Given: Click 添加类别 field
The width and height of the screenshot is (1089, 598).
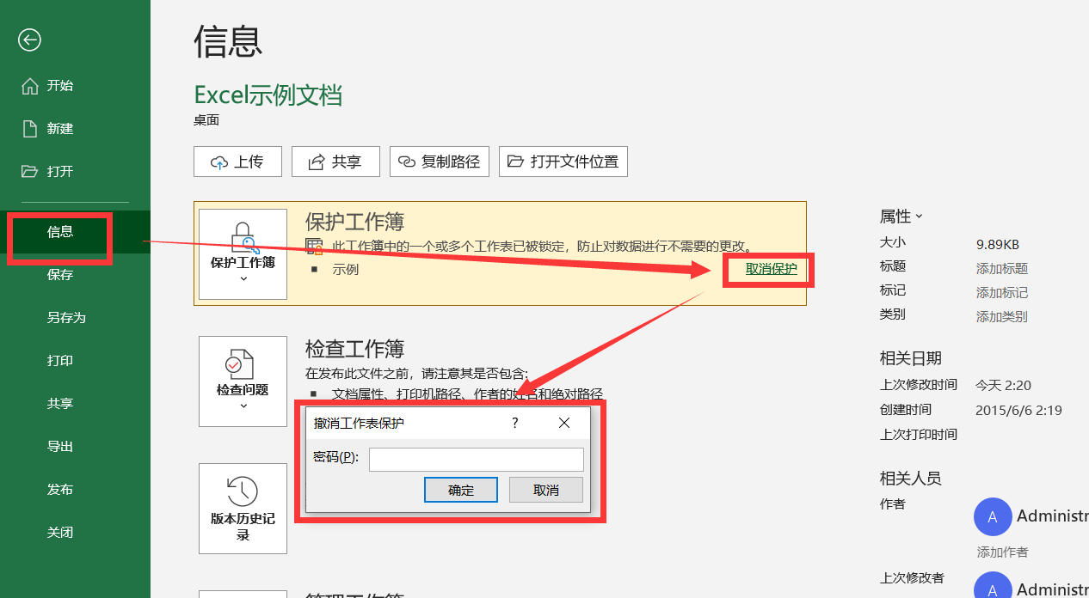Looking at the screenshot, I should click(x=1002, y=316).
